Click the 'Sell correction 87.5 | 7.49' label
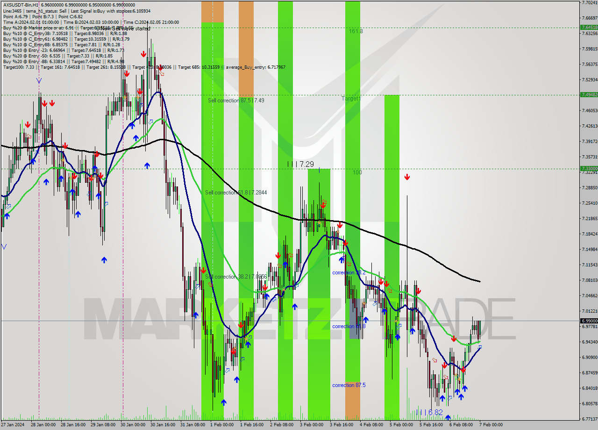The image size is (598, 430). (236, 100)
